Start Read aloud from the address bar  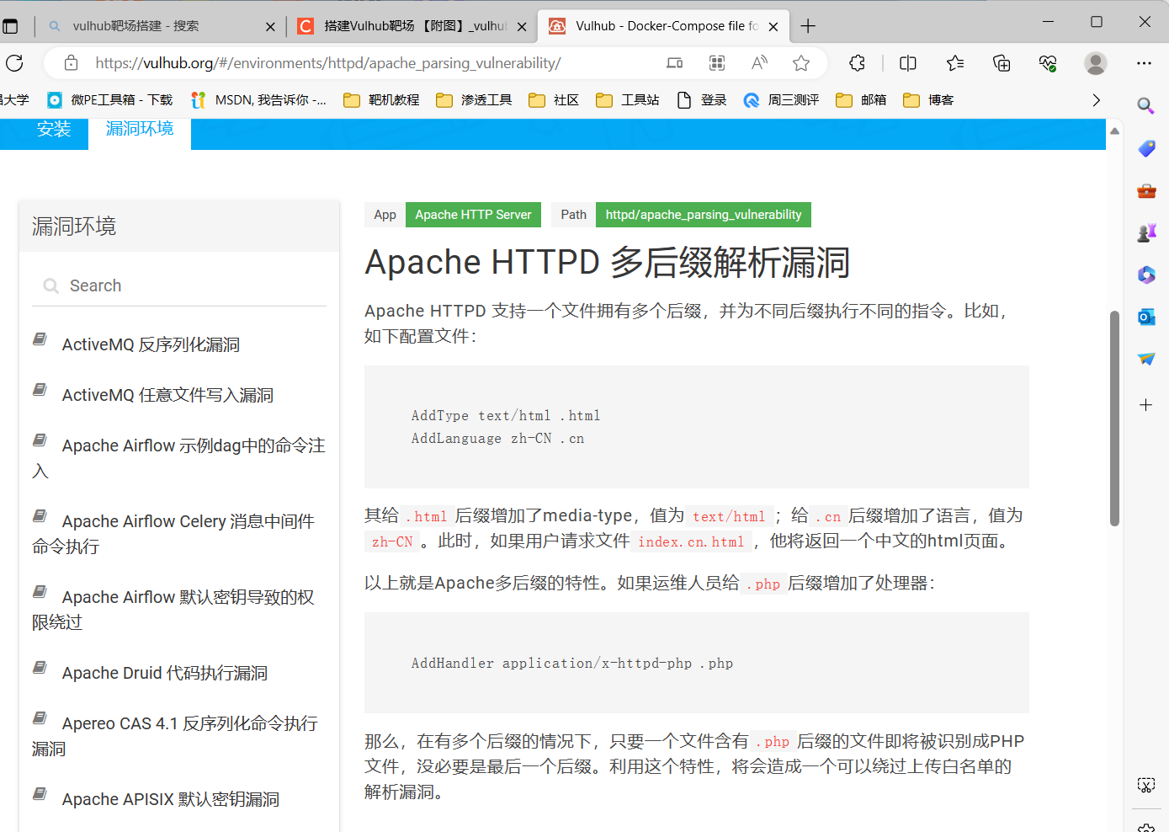point(759,63)
